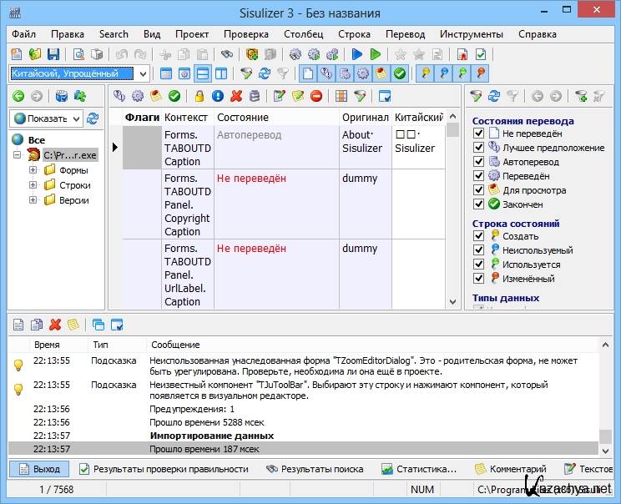
Task: Click the red X icon in the output panel
Action: click(55, 325)
